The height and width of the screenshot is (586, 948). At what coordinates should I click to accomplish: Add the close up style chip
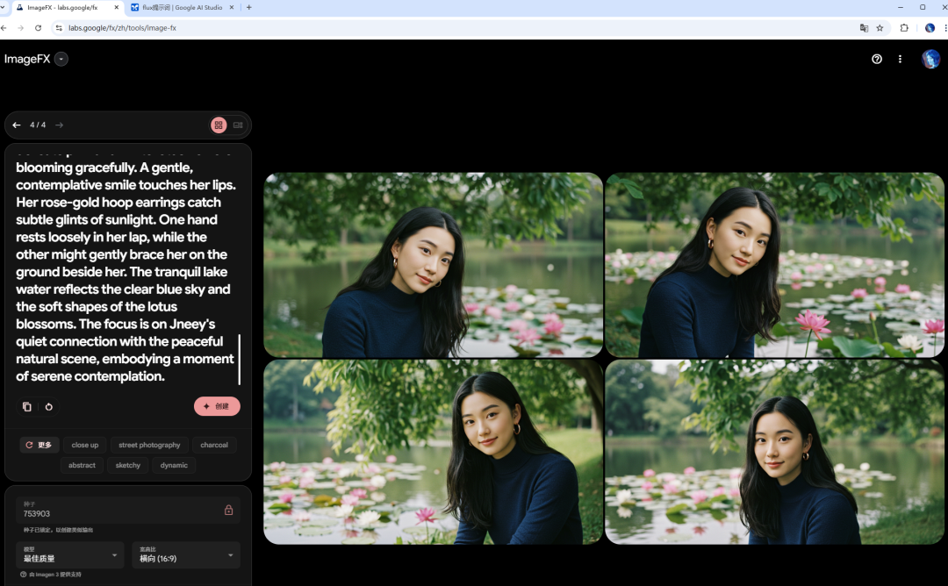(85, 446)
